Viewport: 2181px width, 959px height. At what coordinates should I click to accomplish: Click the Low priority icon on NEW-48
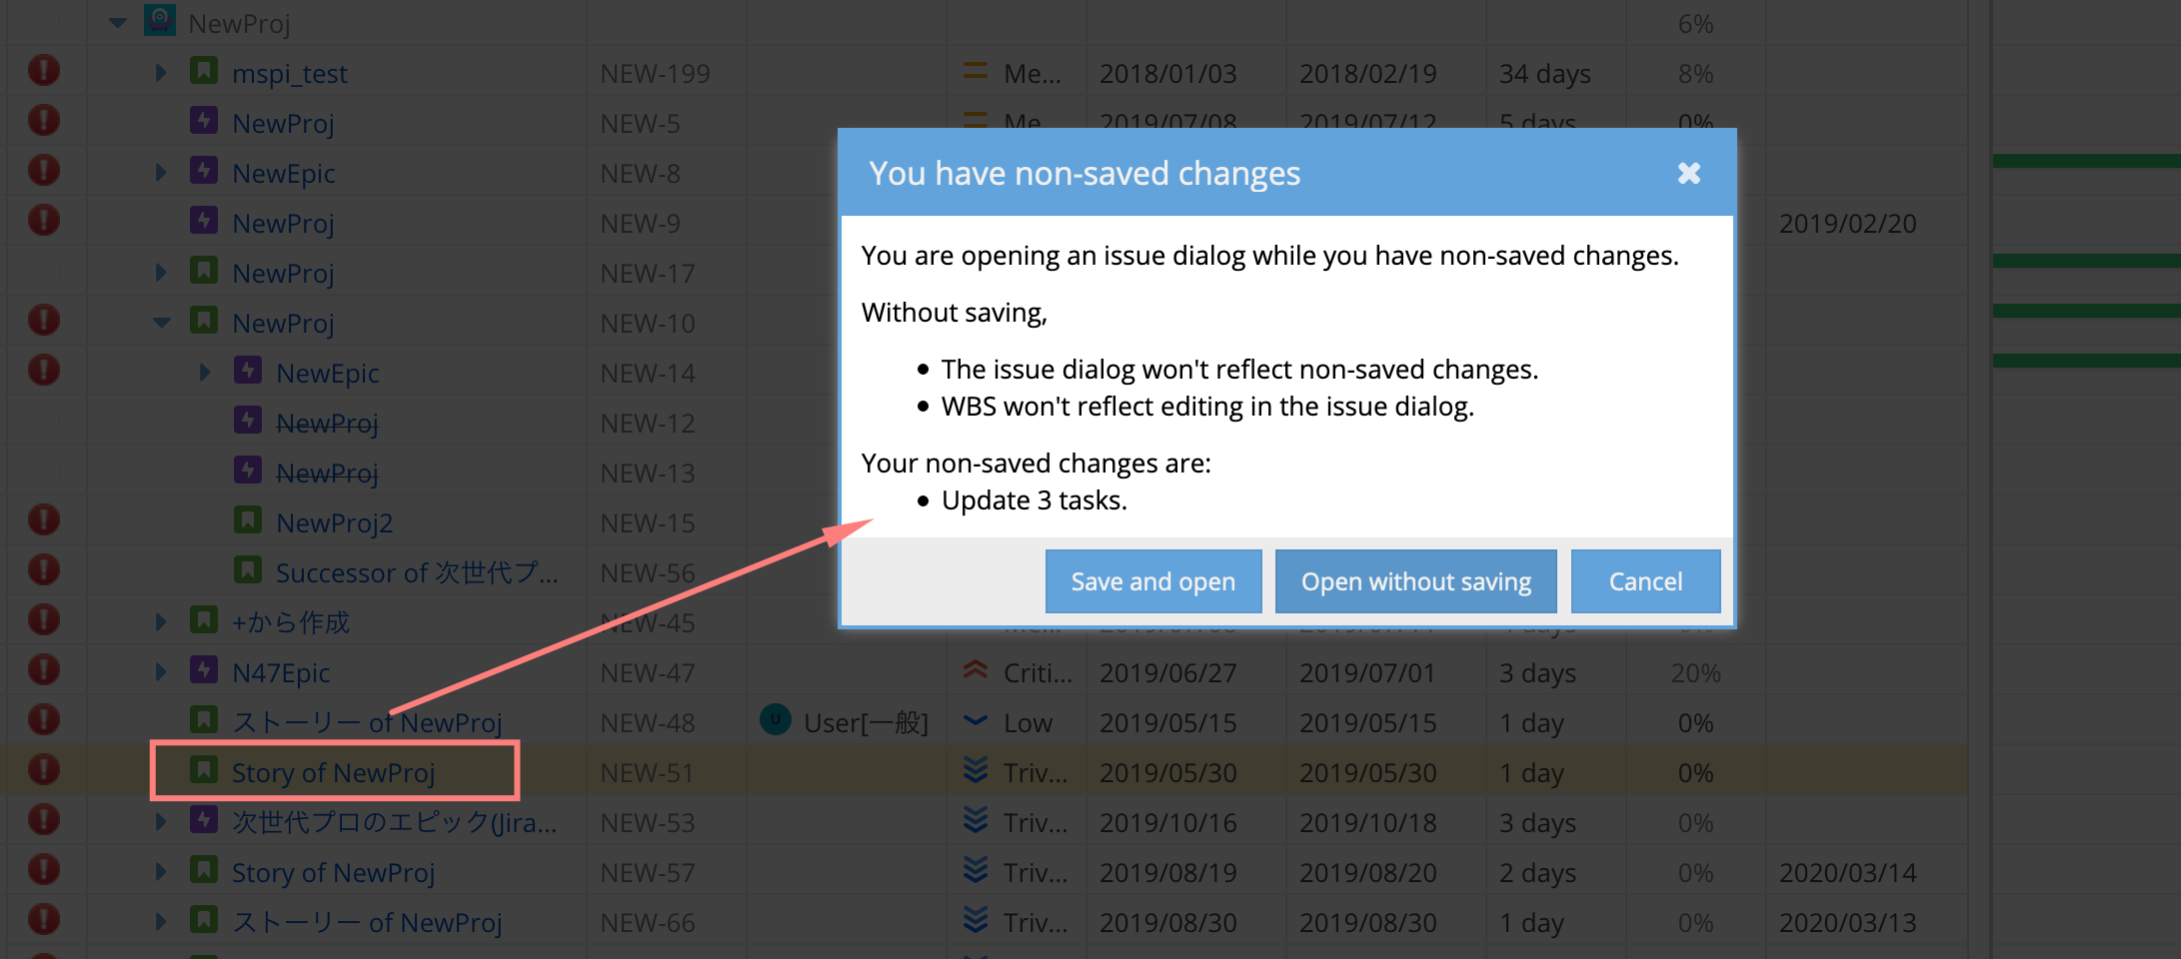pyautogui.click(x=975, y=720)
